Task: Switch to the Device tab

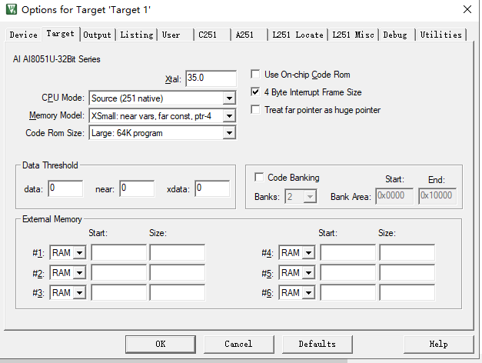Action: [23, 35]
